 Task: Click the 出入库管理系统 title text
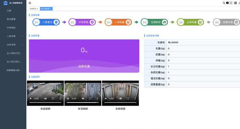click(16, 3)
